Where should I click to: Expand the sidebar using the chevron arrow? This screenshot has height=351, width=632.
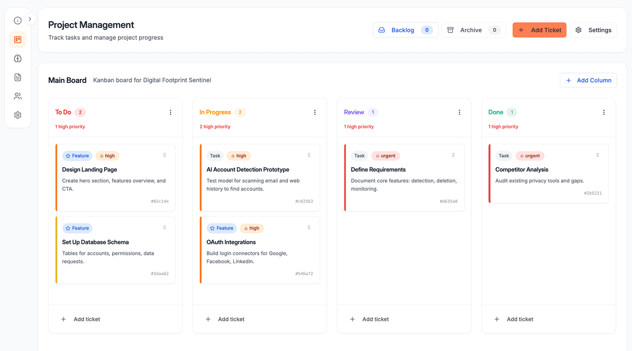(x=30, y=18)
